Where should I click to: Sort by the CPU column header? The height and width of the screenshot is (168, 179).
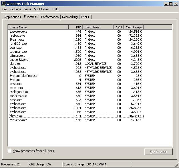(119, 27)
